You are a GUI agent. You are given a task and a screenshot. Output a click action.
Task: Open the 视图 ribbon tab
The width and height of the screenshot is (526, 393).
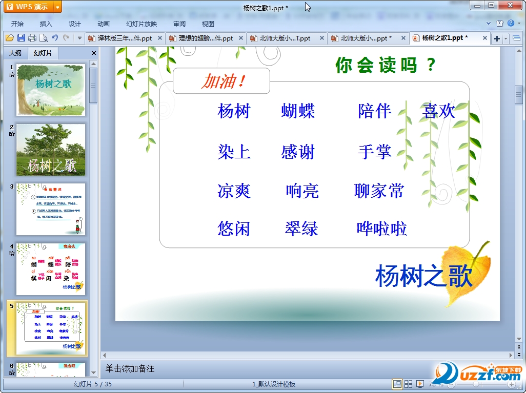(x=208, y=24)
